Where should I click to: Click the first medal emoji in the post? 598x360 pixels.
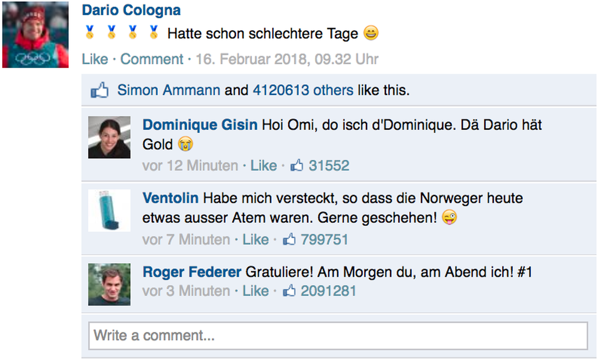click(x=90, y=32)
